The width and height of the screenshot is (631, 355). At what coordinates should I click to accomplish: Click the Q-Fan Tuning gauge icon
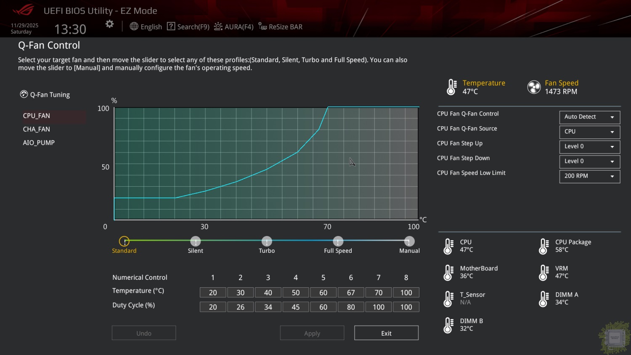click(24, 94)
